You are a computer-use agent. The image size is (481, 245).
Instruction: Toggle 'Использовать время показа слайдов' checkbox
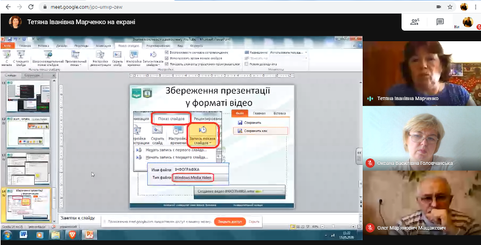click(x=167, y=58)
